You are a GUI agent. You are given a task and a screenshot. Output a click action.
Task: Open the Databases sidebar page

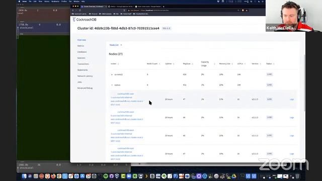tap(82, 52)
